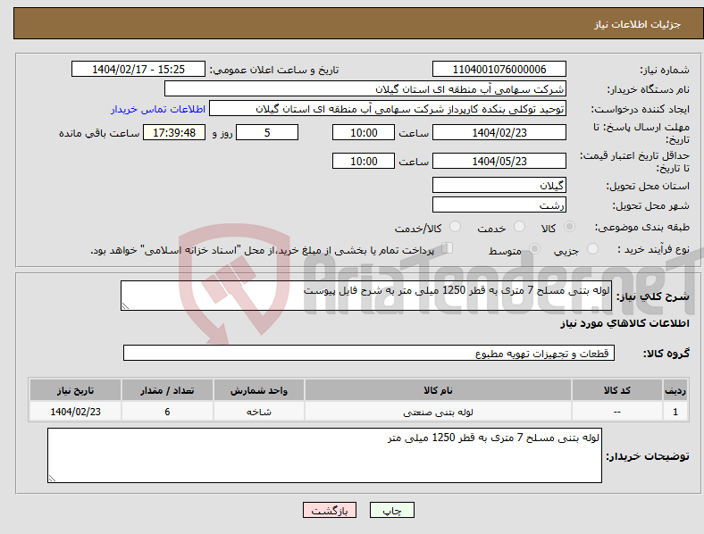
Task: Click the چاپ print button
Action: click(392, 510)
